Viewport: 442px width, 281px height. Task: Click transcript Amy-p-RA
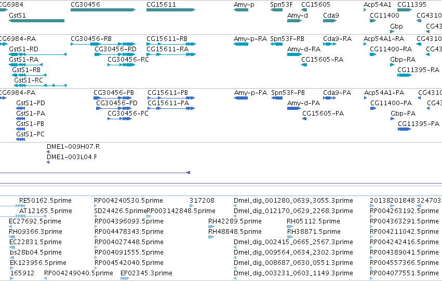(250, 39)
